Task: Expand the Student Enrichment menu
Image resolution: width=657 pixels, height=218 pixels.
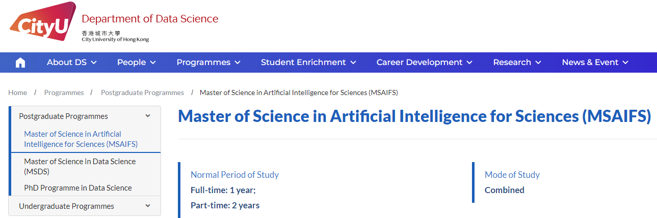Action: 308,63
